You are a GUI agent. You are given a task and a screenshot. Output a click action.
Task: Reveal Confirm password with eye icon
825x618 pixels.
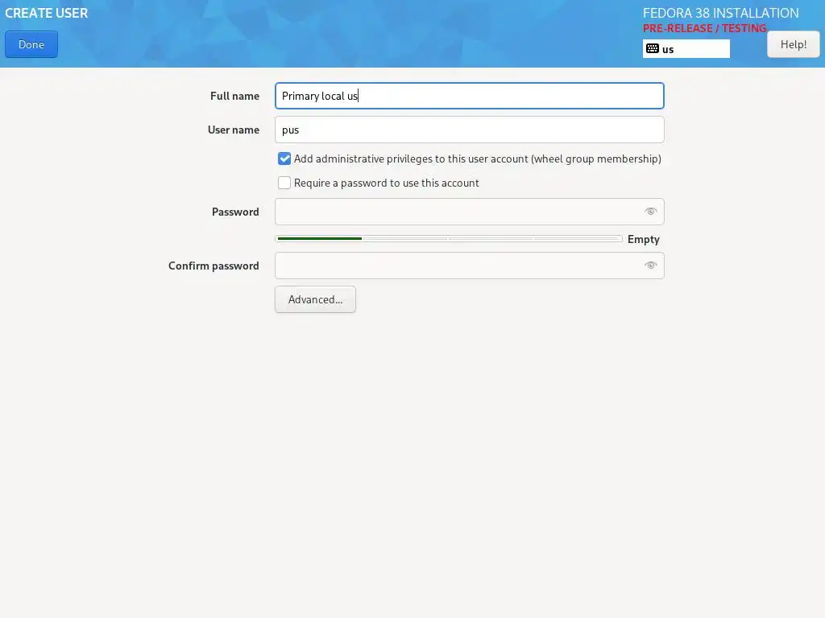tap(651, 266)
